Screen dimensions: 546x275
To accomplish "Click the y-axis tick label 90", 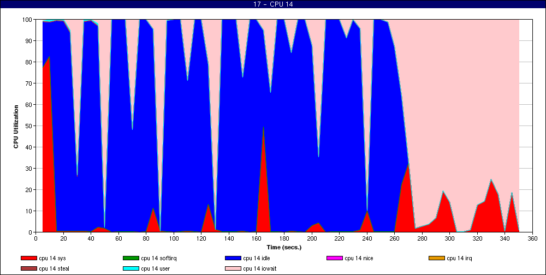I will coord(29,41).
